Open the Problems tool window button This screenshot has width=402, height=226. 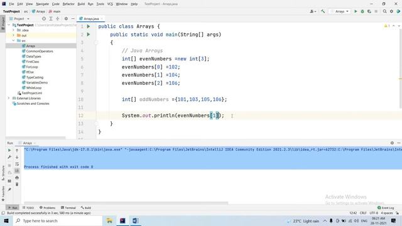coord(48,208)
